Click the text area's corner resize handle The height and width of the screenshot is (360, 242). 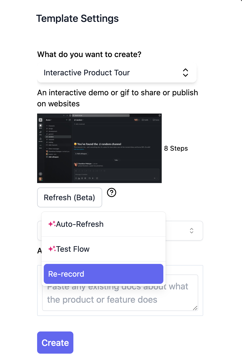[x=195, y=308]
